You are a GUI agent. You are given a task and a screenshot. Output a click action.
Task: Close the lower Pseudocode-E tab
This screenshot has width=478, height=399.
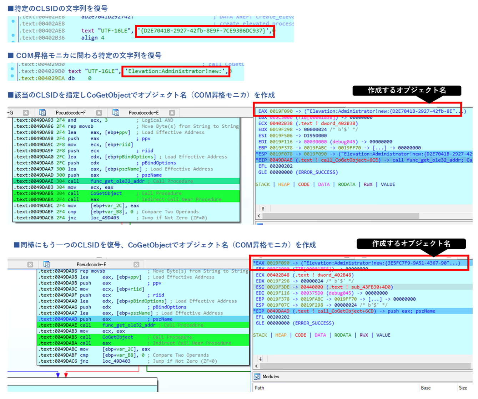click(136, 264)
